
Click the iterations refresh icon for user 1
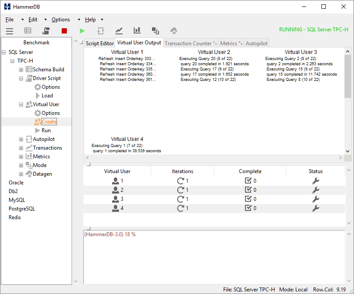181,181
